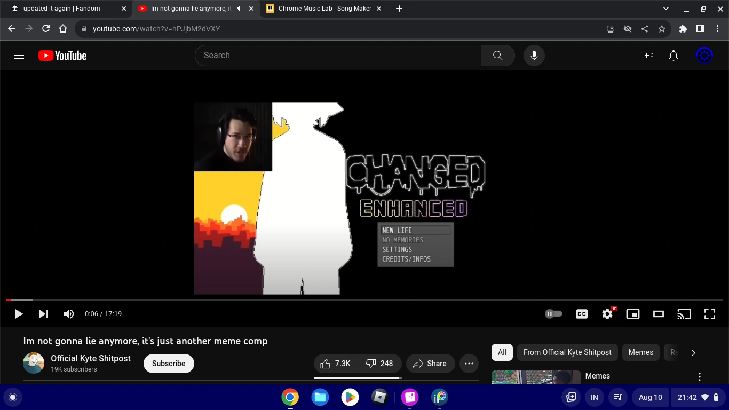This screenshot has width=729, height=410.
Task: Open voice search with the microphone icon
Action: tap(534, 55)
